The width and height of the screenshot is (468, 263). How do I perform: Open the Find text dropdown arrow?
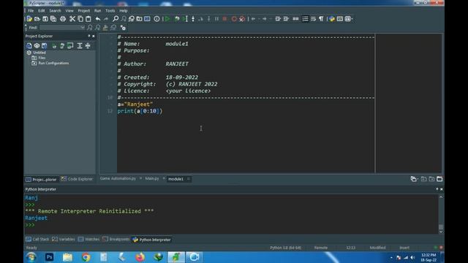click(83, 28)
